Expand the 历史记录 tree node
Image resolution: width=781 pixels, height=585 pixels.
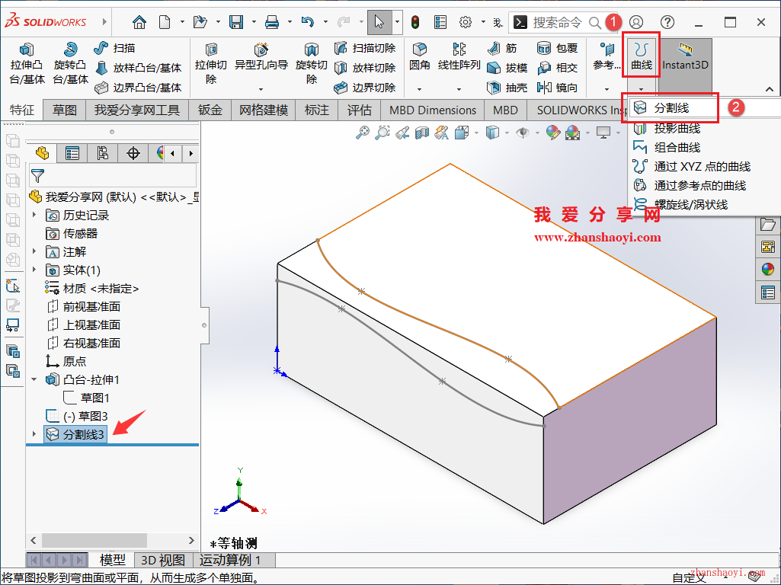pos(34,215)
